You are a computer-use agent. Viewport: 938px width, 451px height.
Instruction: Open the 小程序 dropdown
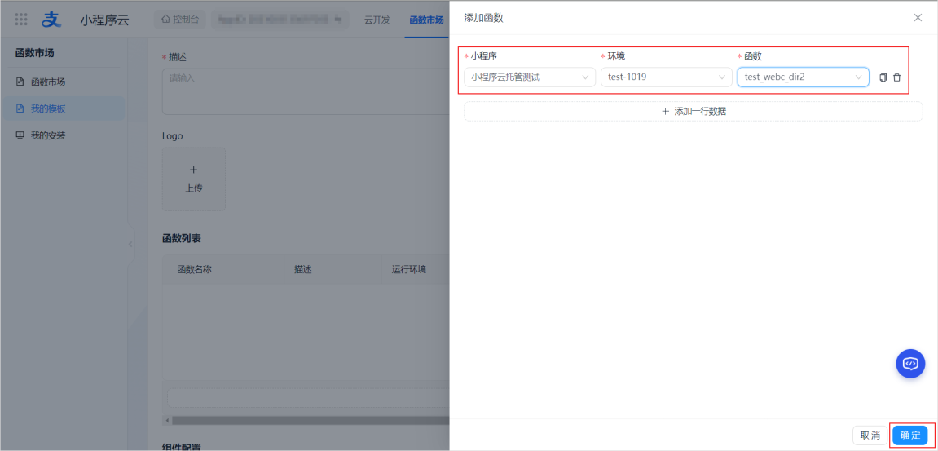pyautogui.click(x=530, y=77)
